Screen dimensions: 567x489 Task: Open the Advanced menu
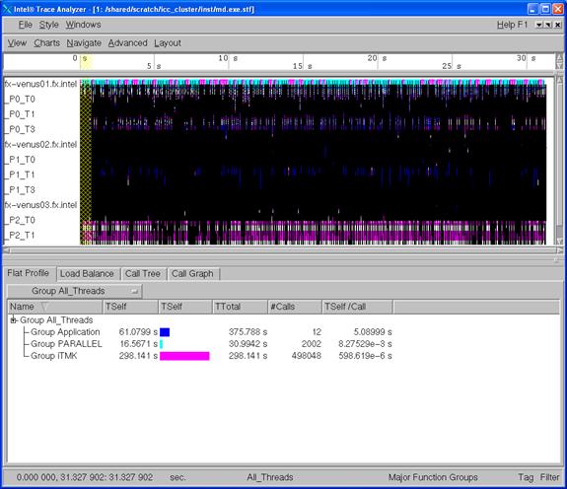(127, 43)
